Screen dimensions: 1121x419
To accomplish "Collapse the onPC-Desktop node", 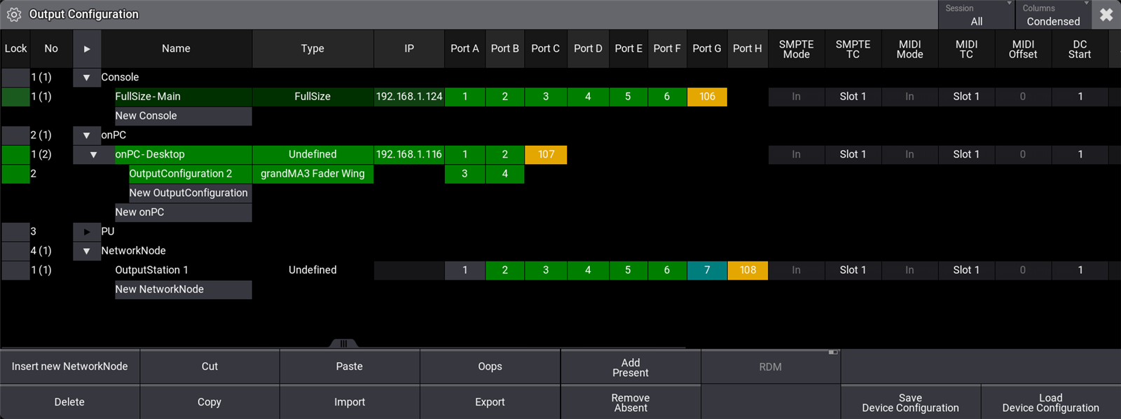I will (93, 155).
